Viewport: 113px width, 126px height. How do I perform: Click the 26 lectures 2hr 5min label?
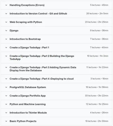(97, 14)
